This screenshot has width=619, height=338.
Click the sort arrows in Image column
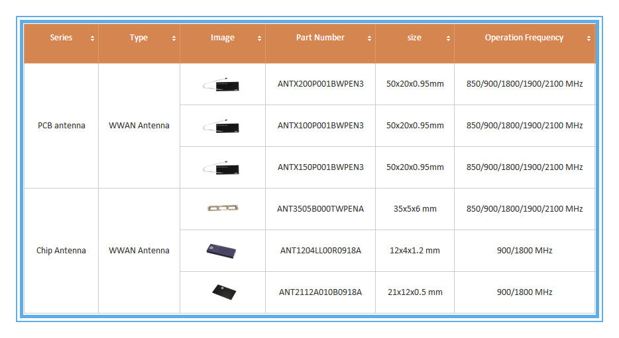click(x=259, y=38)
